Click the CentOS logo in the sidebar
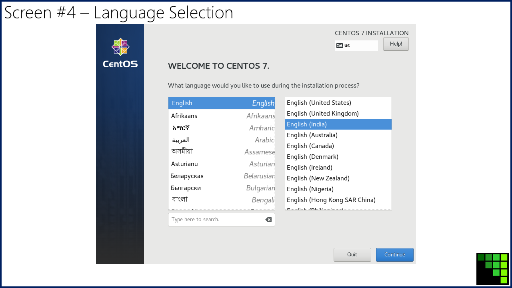Image resolution: width=512 pixels, height=288 pixels. tap(120, 52)
